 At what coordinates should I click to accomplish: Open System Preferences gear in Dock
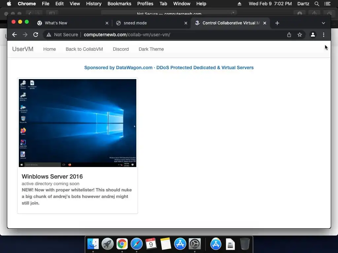195,244
